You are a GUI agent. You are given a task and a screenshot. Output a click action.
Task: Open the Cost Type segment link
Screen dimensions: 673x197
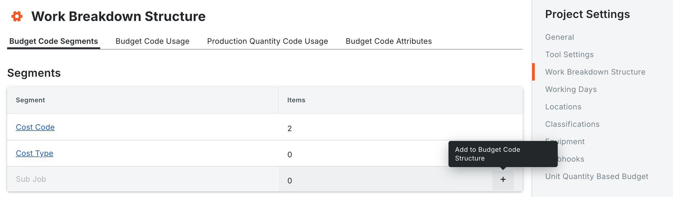coord(34,153)
